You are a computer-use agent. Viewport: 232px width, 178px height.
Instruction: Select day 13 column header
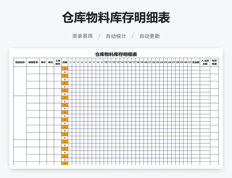(118, 62)
